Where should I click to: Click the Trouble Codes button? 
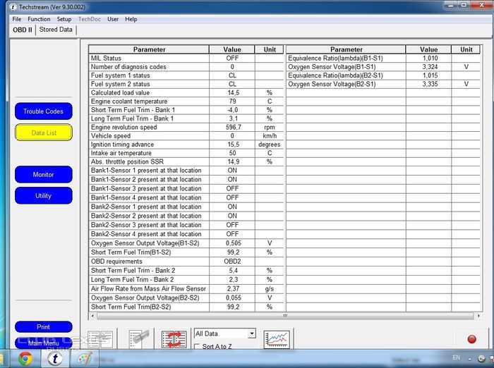tap(43, 111)
